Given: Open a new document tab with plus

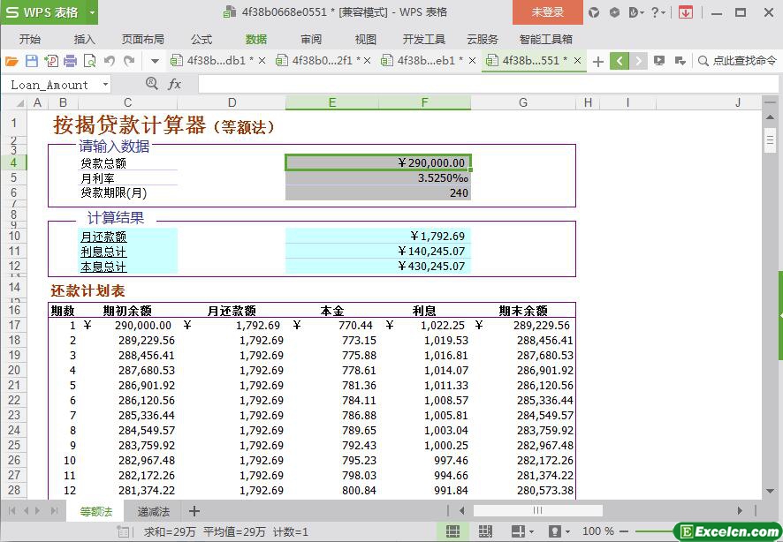Looking at the screenshot, I should point(598,61).
